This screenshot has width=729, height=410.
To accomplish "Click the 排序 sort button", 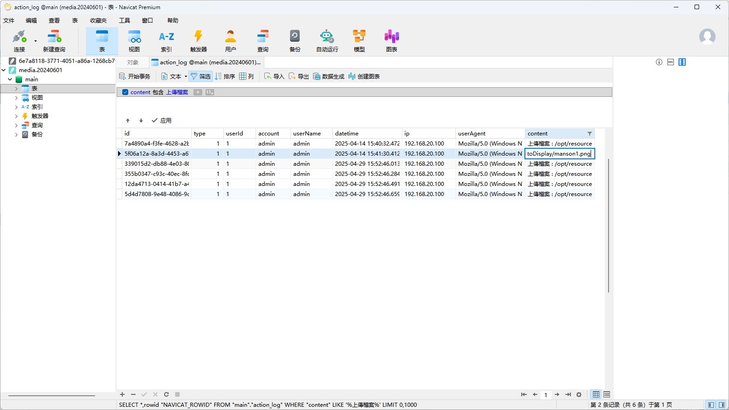I will (225, 76).
